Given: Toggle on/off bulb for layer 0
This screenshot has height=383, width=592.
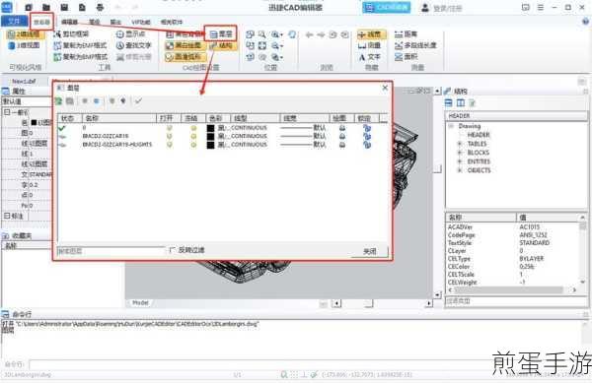Looking at the screenshot, I should coord(169,128).
